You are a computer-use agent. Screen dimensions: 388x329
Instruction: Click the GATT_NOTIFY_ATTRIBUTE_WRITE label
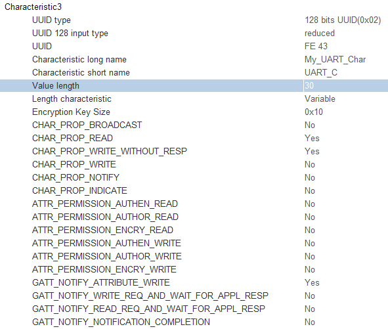tap(101, 282)
